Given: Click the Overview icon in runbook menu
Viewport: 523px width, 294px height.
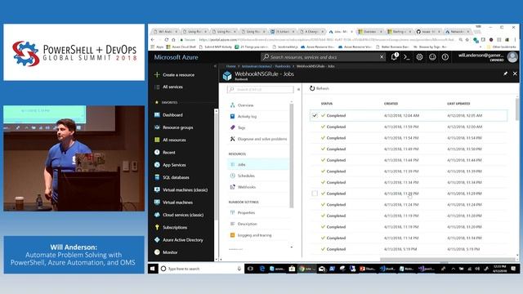Looking at the screenshot, I should coord(232,105).
